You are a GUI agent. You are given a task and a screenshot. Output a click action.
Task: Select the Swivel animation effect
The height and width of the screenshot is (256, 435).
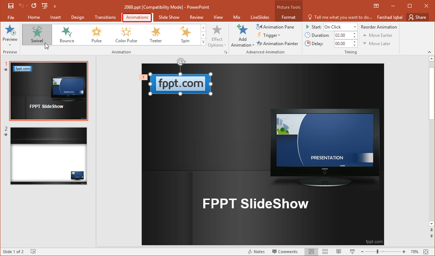[37, 34]
